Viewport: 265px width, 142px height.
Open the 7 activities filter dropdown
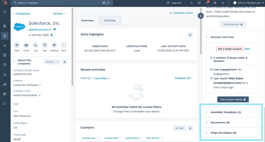[x=101, y=78]
